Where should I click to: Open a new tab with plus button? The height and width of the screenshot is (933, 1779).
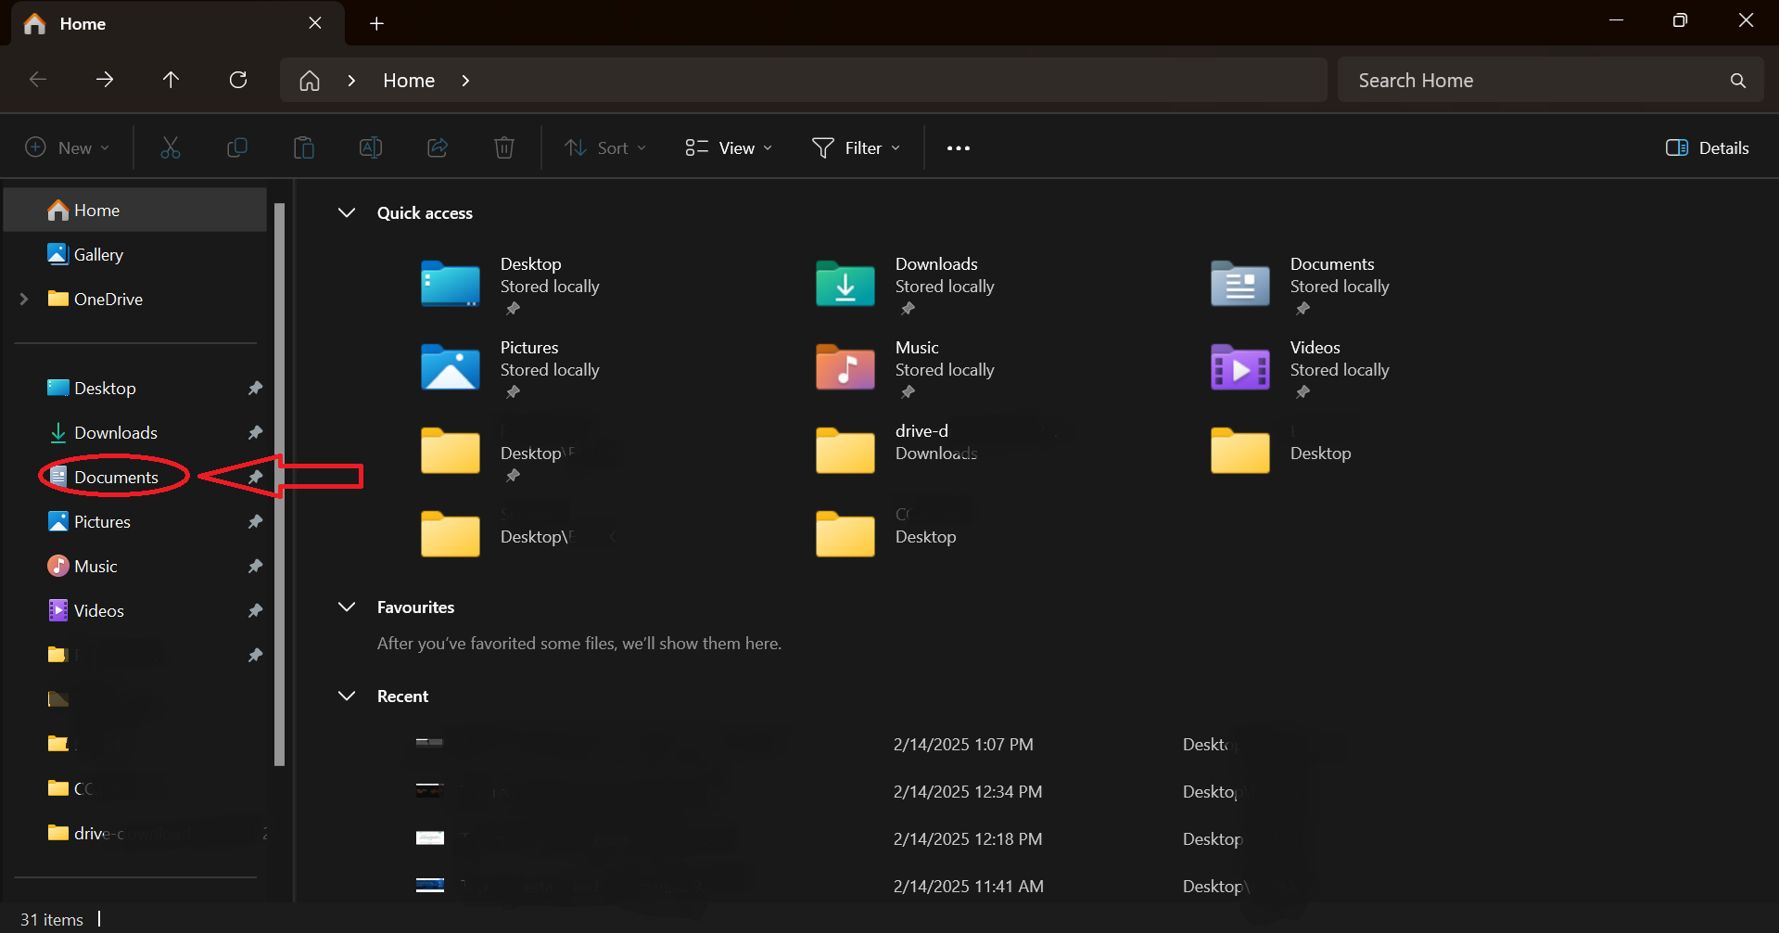coord(376,23)
